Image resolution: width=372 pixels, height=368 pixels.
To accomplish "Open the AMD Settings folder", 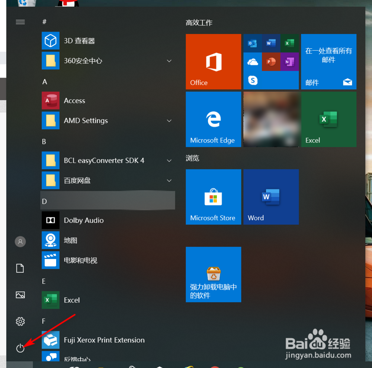I will pyautogui.click(x=108, y=121).
